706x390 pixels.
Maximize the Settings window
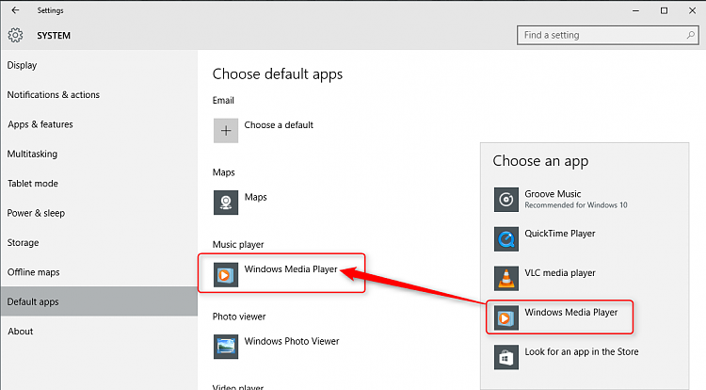pos(665,10)
